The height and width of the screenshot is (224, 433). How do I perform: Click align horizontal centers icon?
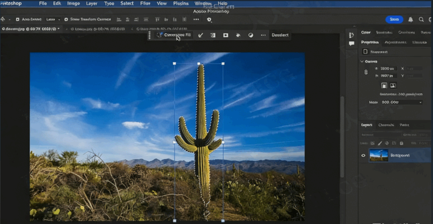(x=128, y=19)
